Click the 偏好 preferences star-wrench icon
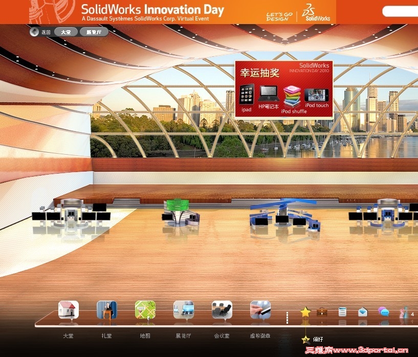418x357 pixels. [305, 340]
